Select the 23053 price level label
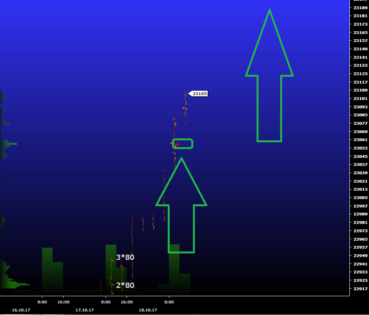369x315 pixels. coord(360,148)
